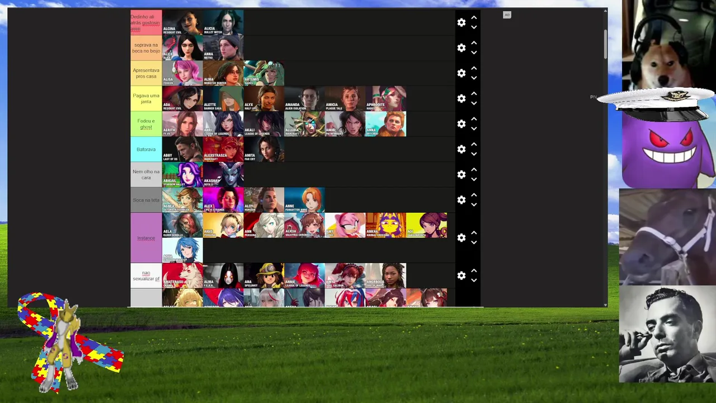Select the Aqua Kingdom Hearts card
The image size is (716, 403).
pos(182,251)
